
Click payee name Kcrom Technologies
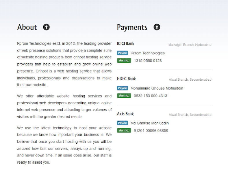click(148, 53)
